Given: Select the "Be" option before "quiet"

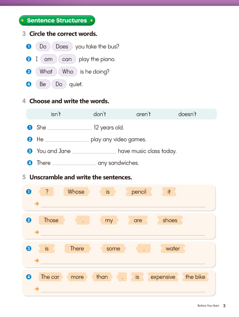Looking at the screenshot, I should tap(43, 84).
